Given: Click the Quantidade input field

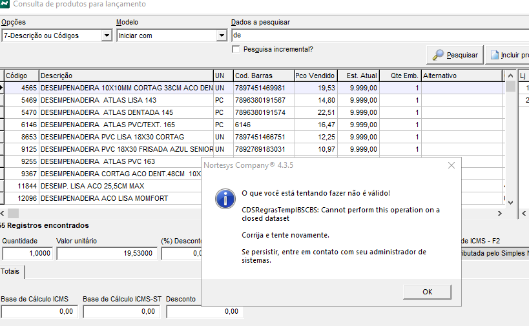Looking at the screenshot, I should 27,254.
